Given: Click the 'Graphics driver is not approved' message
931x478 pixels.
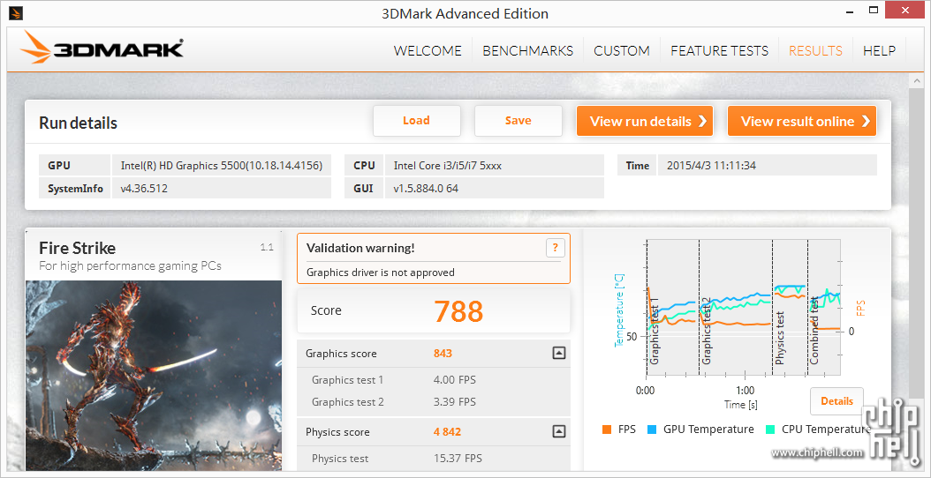Looking at the screenshot, I should click(381, 273).
